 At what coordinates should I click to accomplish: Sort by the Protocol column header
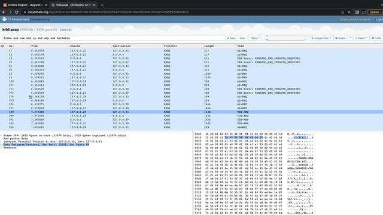pos(170,46)
